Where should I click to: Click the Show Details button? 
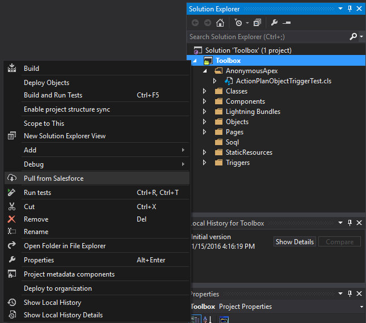(x=295, y=242)
